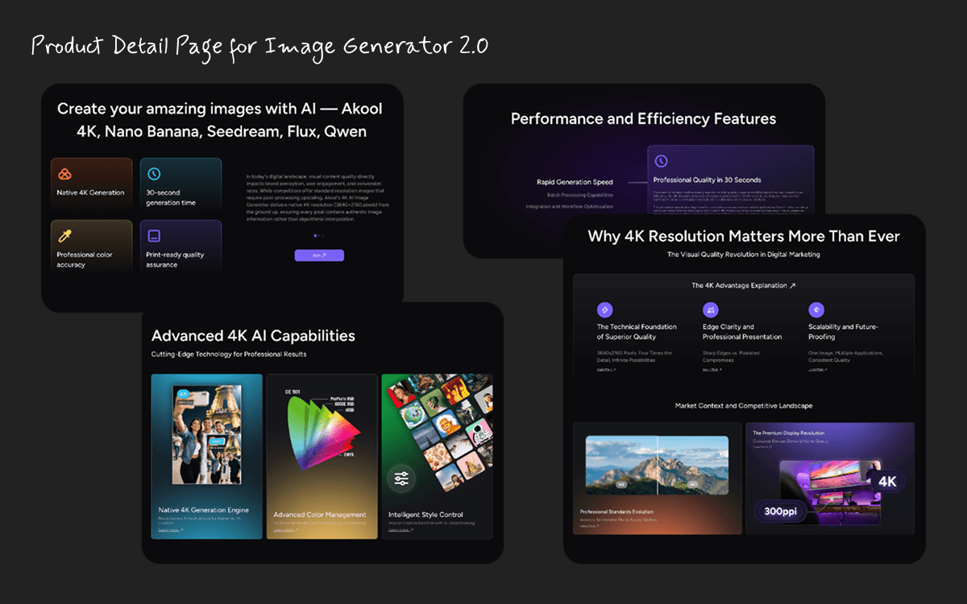Select the active purple carousel dot

click(314, 236)
